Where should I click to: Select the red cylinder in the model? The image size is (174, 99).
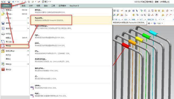[126, 46]
